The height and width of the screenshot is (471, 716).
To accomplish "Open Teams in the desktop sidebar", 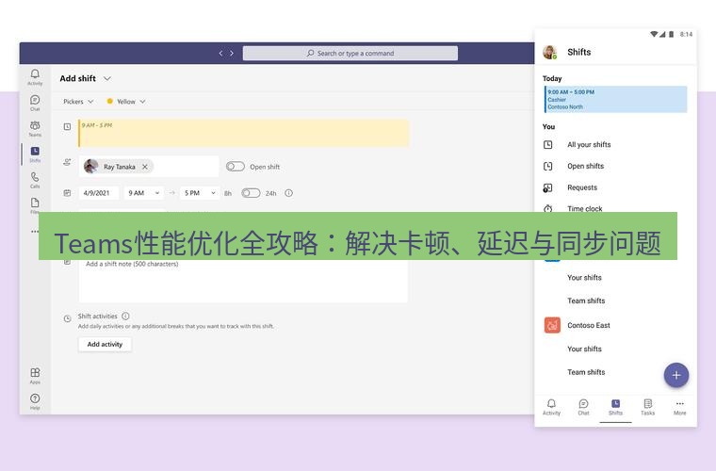I will [35, 128].
